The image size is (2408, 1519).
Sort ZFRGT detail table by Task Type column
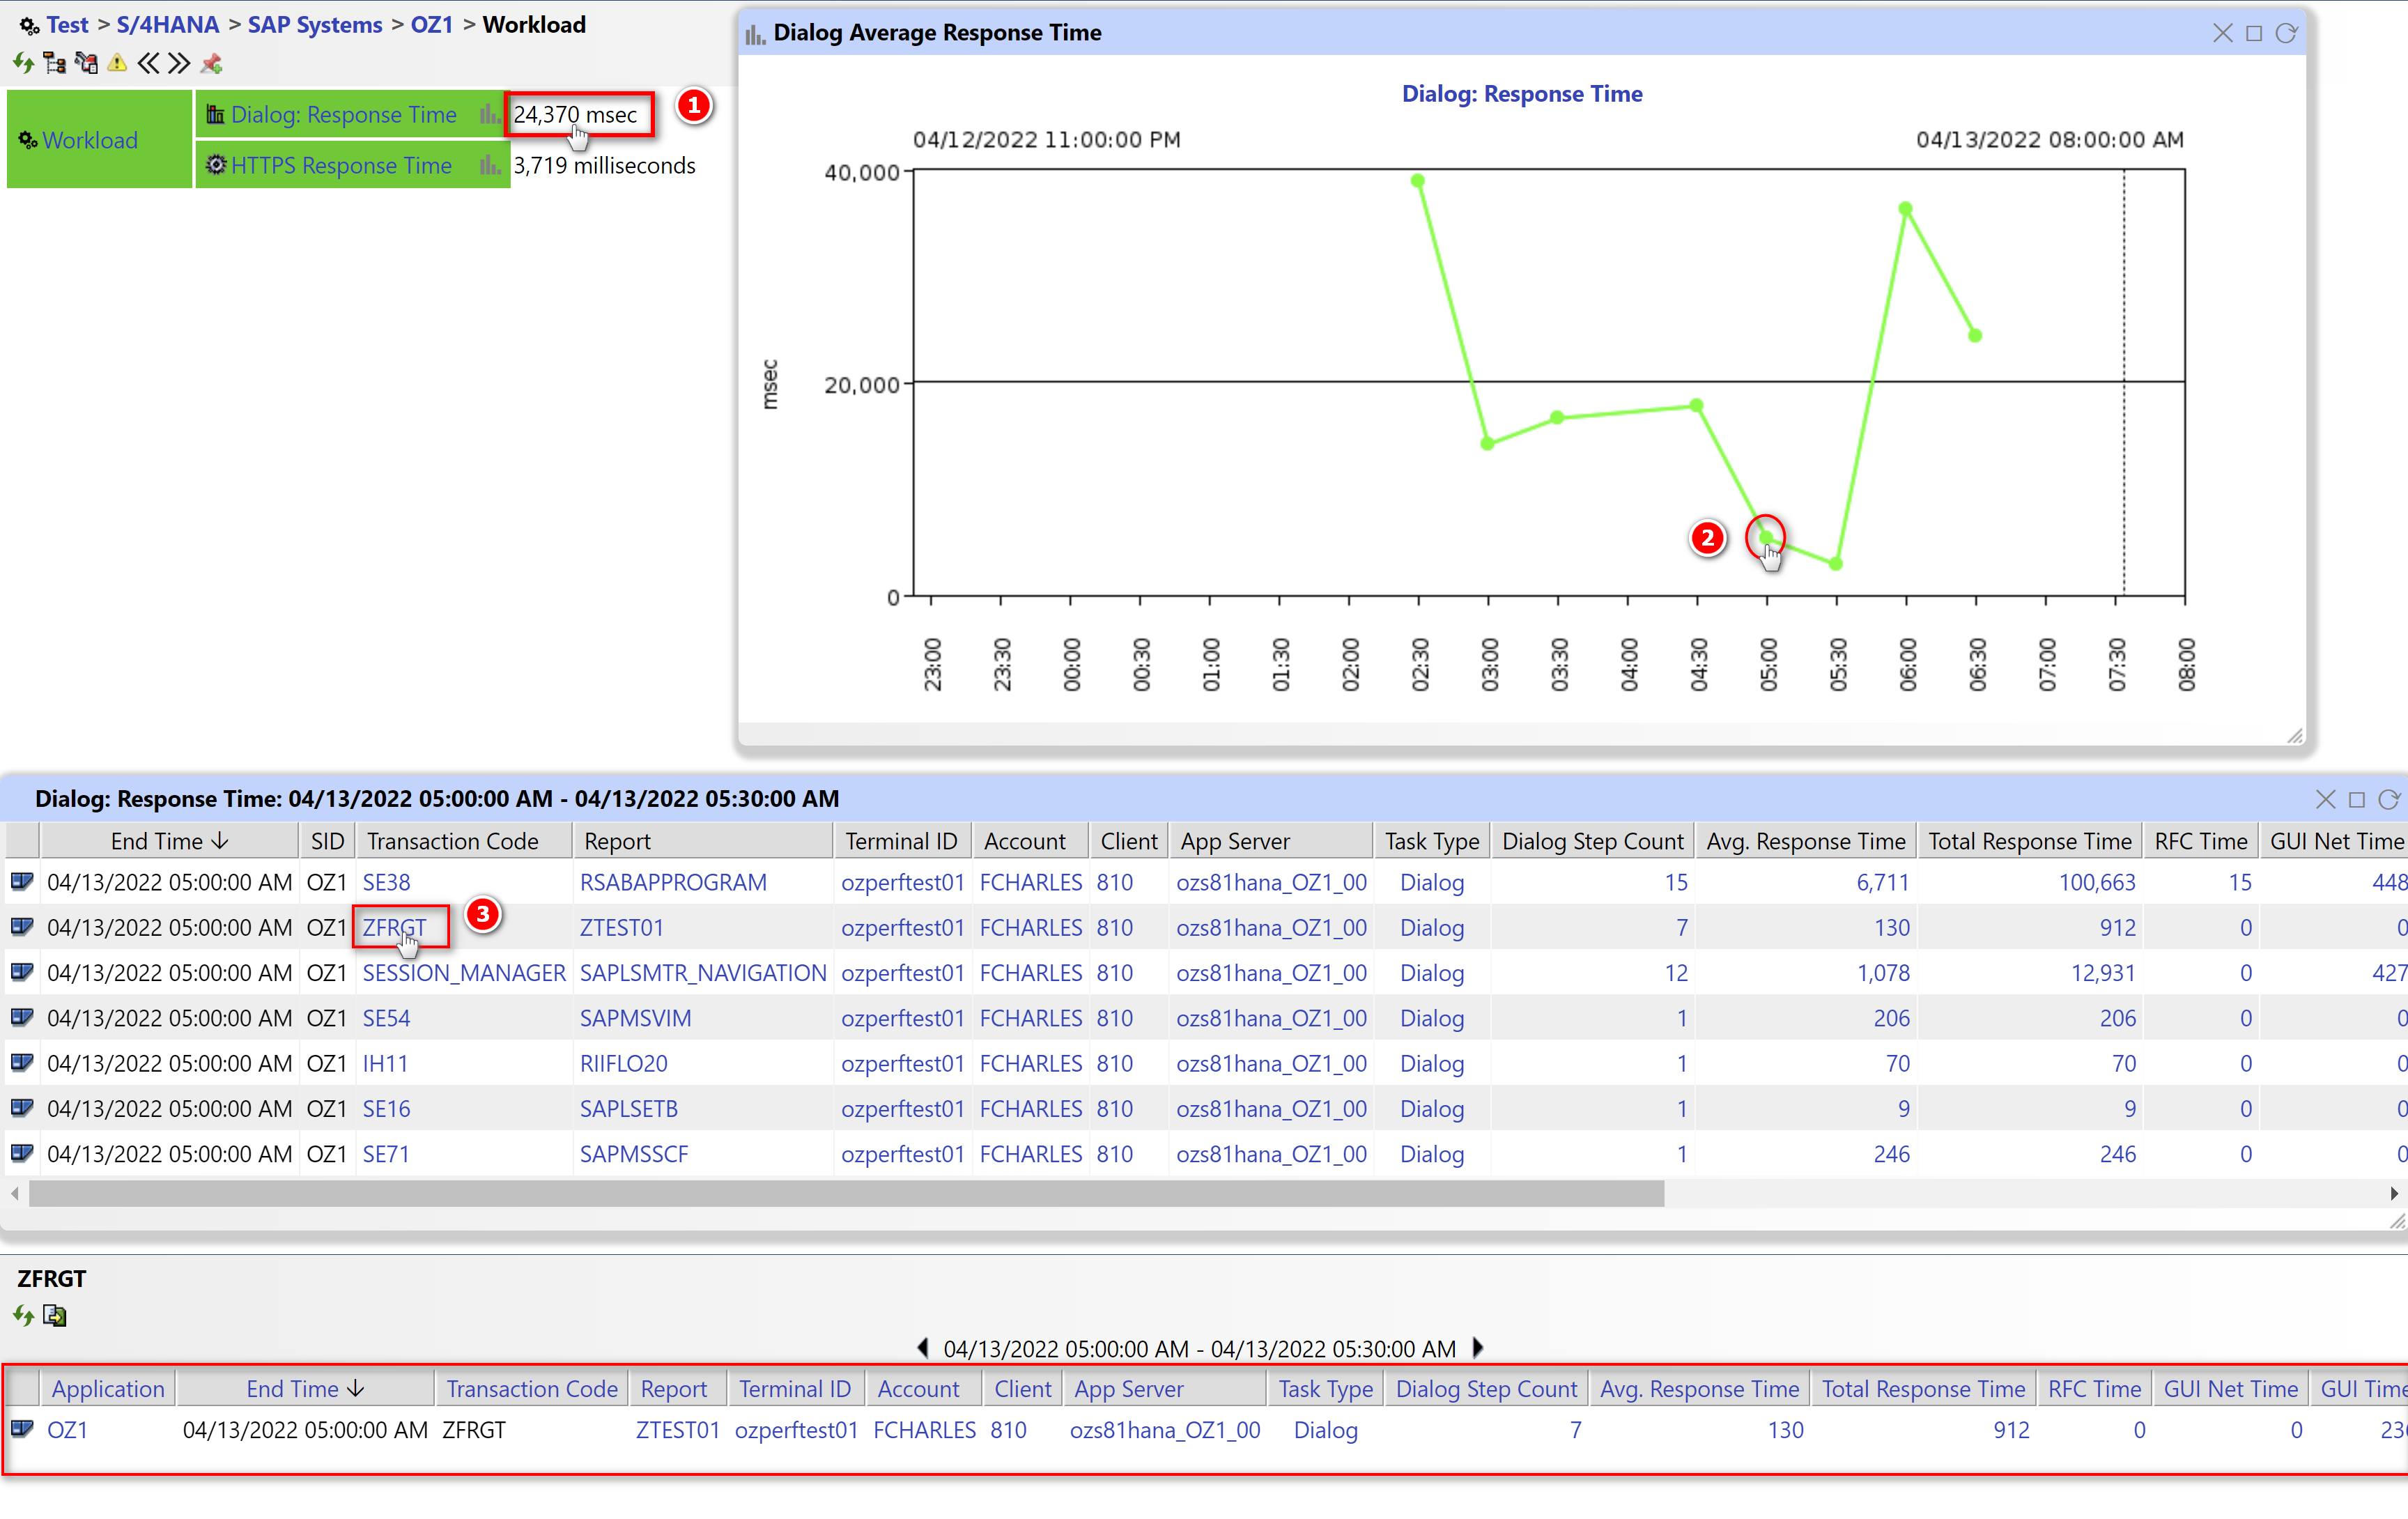(x=1325, y=1388)
